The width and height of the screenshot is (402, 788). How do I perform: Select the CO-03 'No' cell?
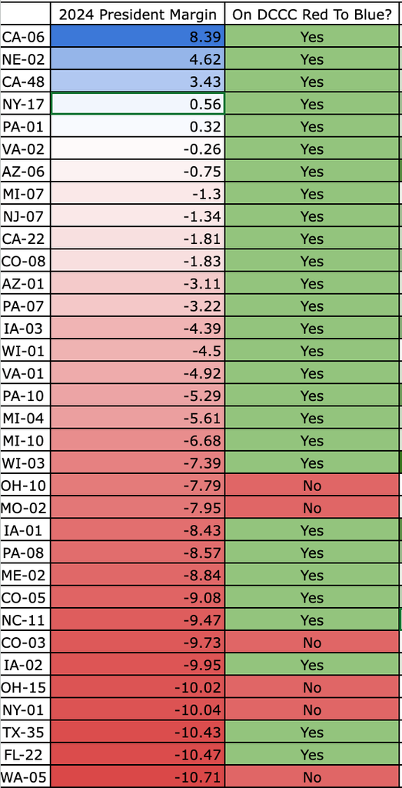point(311,643)
